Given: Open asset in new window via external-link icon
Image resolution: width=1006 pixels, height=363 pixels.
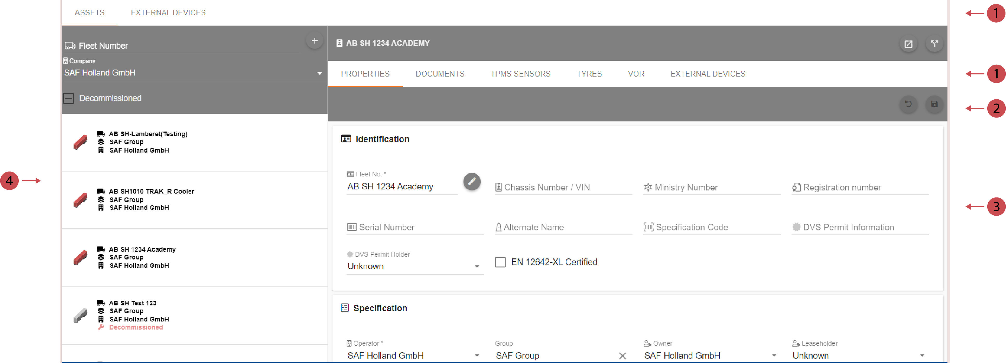Looking at the screenshot, I should tap(908, 44).
